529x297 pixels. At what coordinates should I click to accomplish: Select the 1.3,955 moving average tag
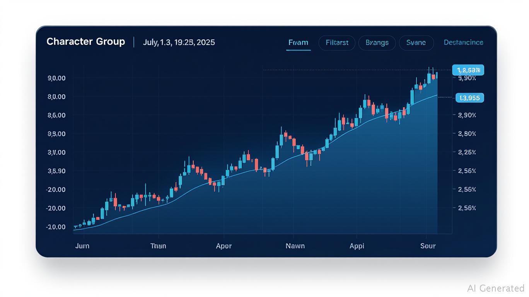point(470,98)
